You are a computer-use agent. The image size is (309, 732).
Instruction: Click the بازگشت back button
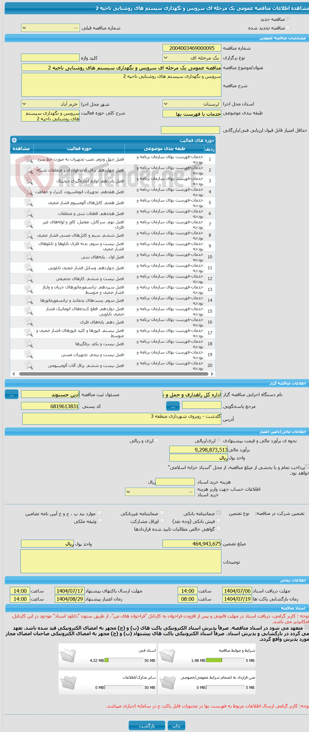point(147,725)
